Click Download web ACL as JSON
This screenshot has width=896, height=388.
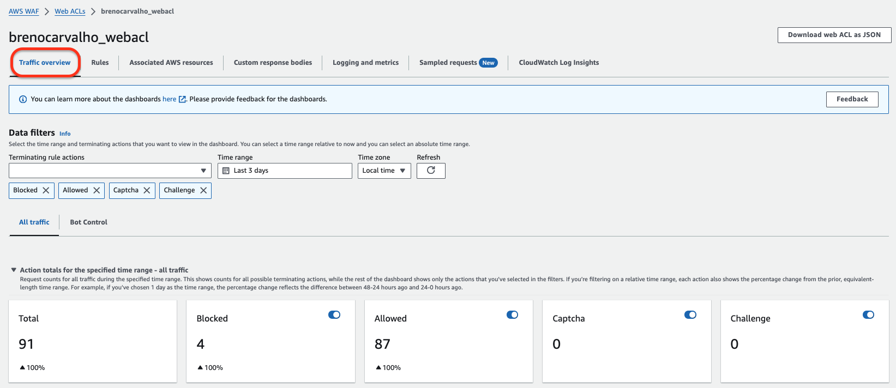(834, 35)
